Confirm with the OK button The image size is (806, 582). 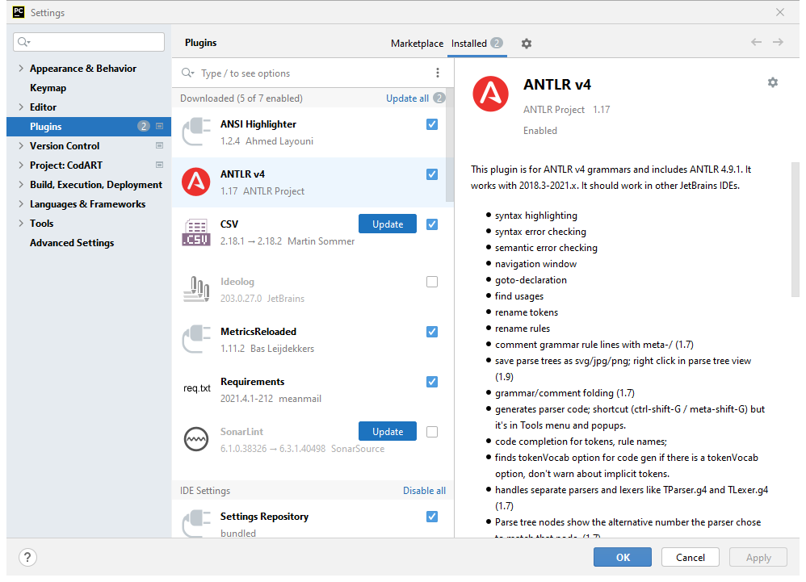[623, 557]
